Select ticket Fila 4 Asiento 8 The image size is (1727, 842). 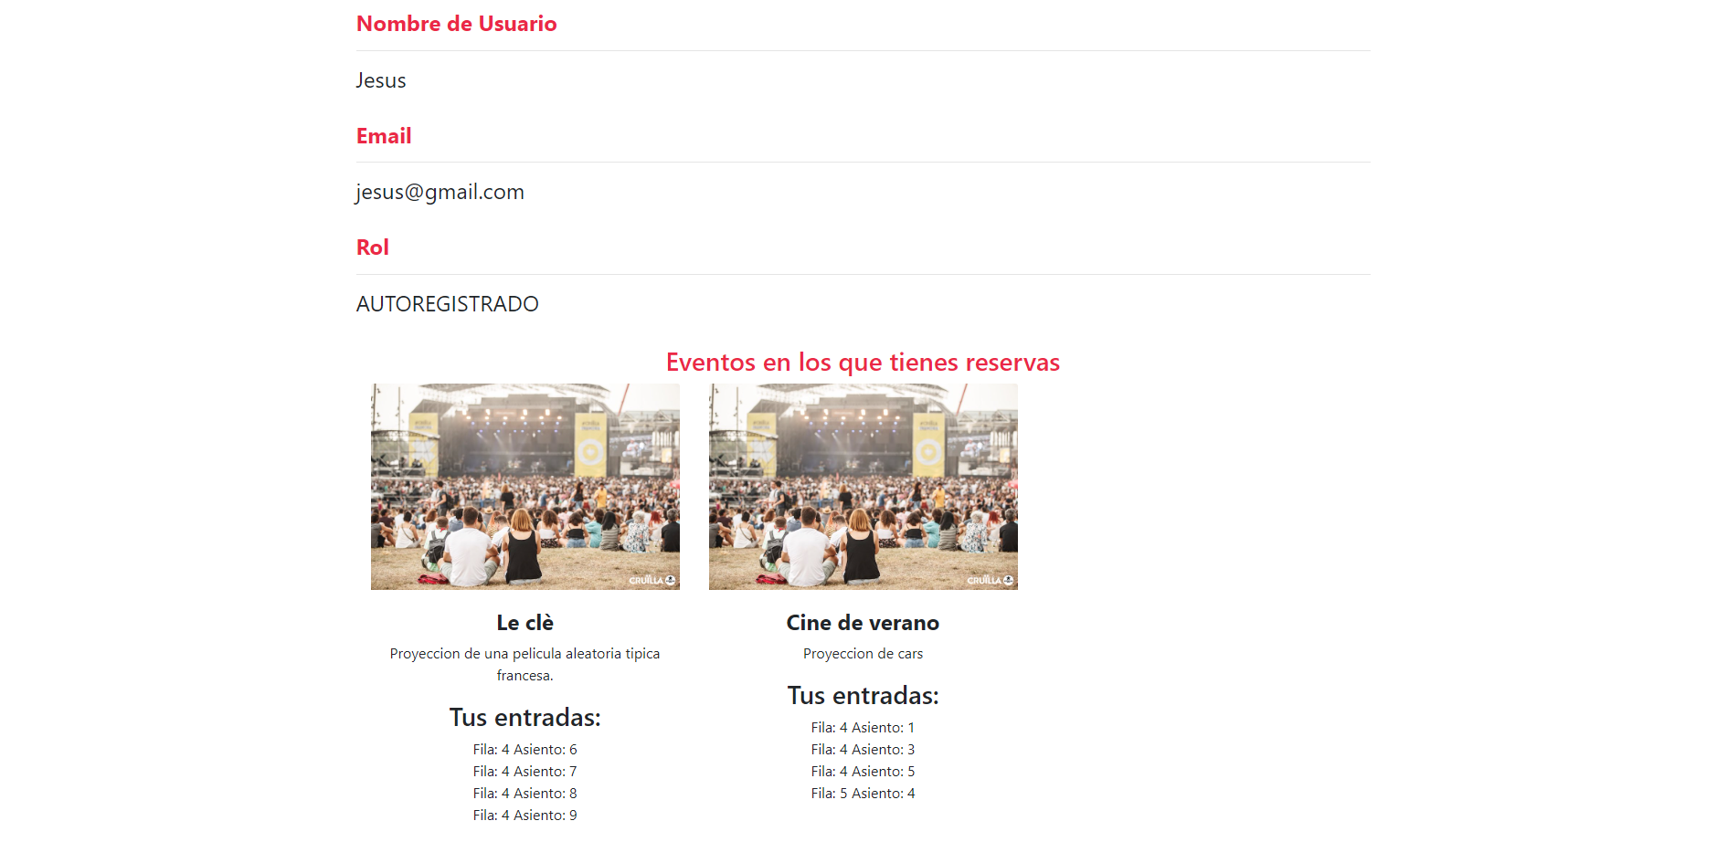pyautogui.click(x=525, y=794)
